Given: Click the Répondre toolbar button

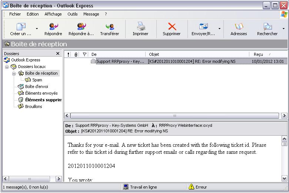Looking at the screenshot, I should (53, 29).
